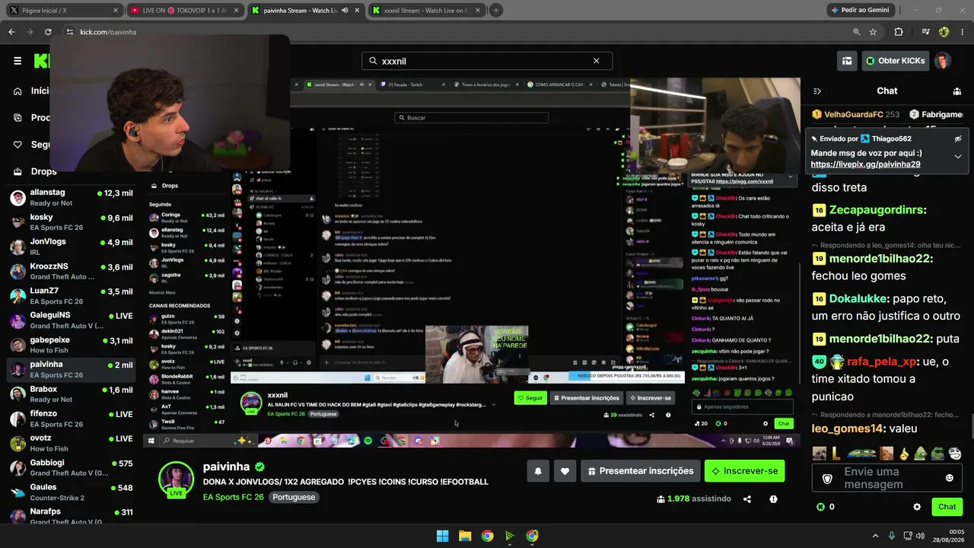Open the Drops sidebar item
974x548 pixels.
34,172
